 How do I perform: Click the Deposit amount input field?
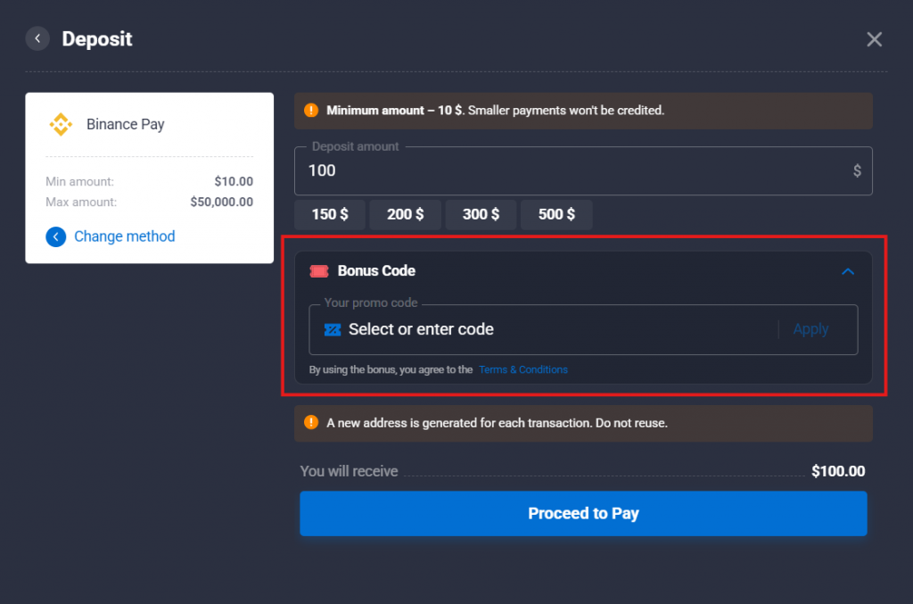tap(583, 170)
